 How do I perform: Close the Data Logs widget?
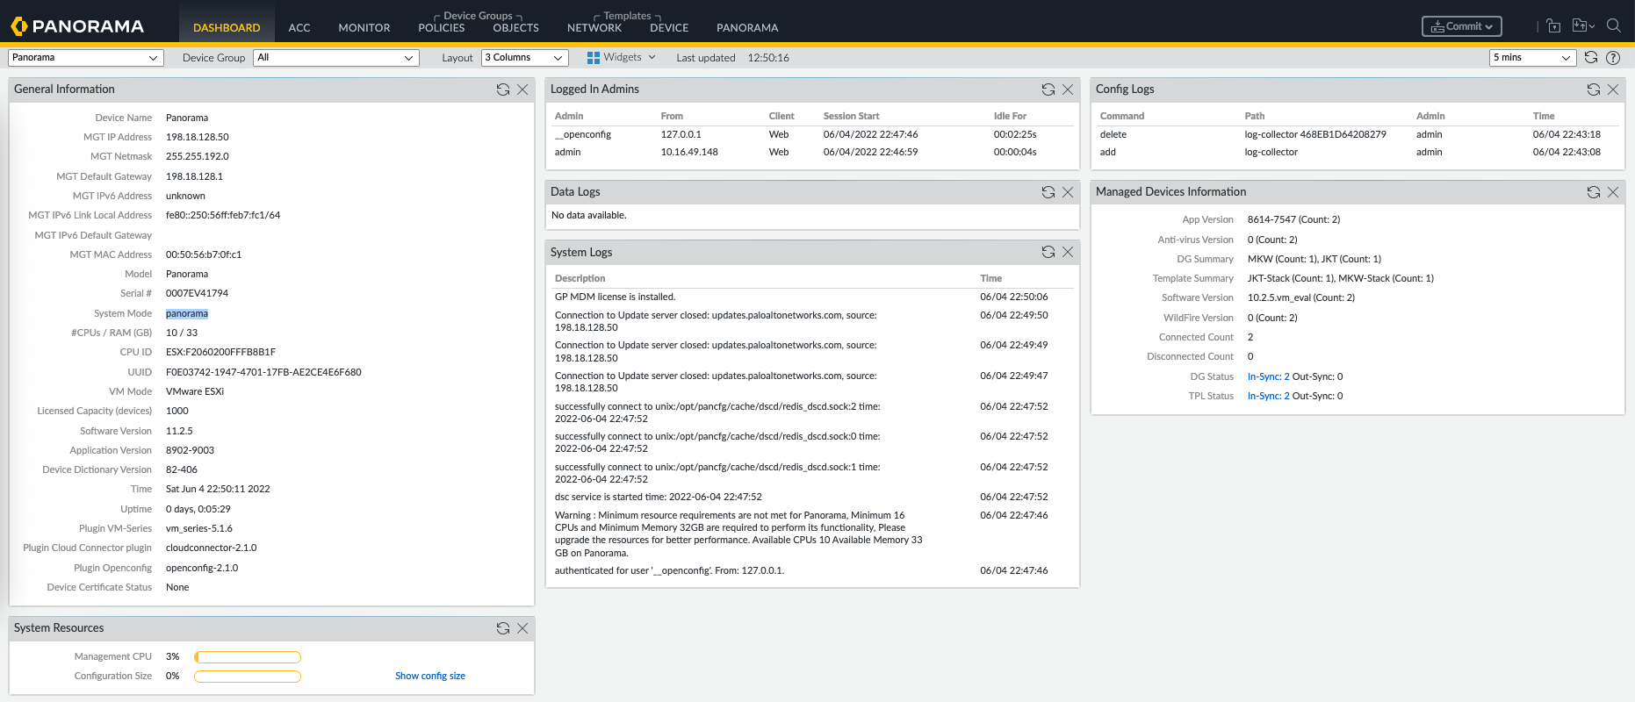(x=1068, y=192)
